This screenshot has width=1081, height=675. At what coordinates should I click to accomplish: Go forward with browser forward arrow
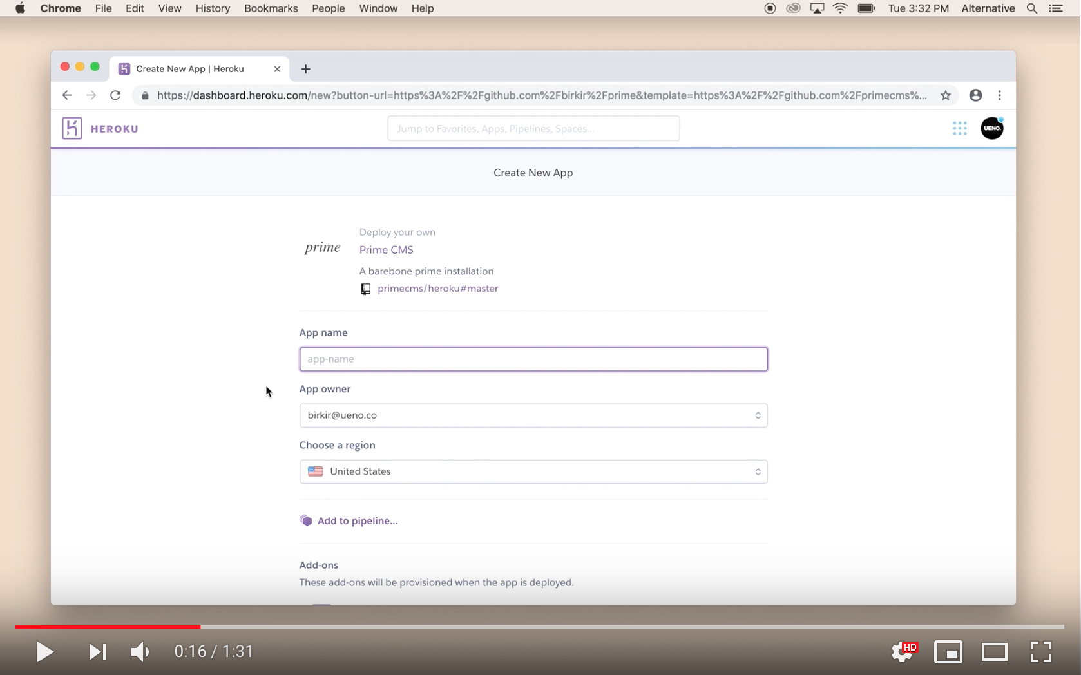[x=91, y=95]
